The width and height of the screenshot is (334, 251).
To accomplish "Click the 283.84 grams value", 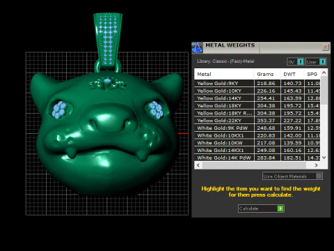I will coord(266,158).
